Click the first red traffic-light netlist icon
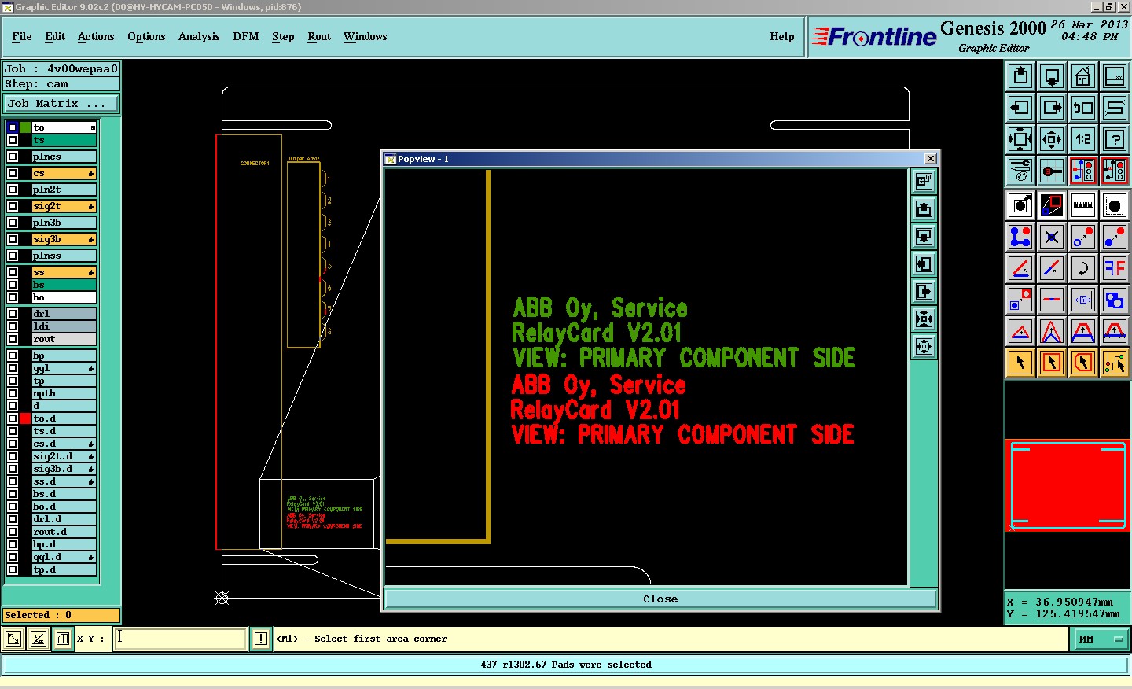The width and height of the screenshot is (1132, 689). tap(1083, 171)
